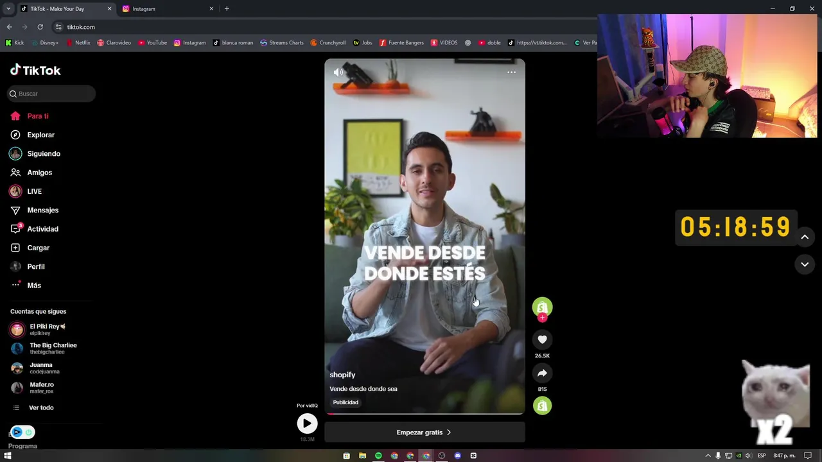The height and width of the screenshot is (462, 822).
Task: Open the Para ti feed
Action: coord(38,116)
